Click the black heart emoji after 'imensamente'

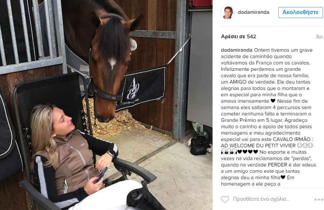273,101
